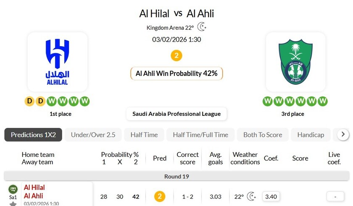Switch to Both To Score tab

263,135
